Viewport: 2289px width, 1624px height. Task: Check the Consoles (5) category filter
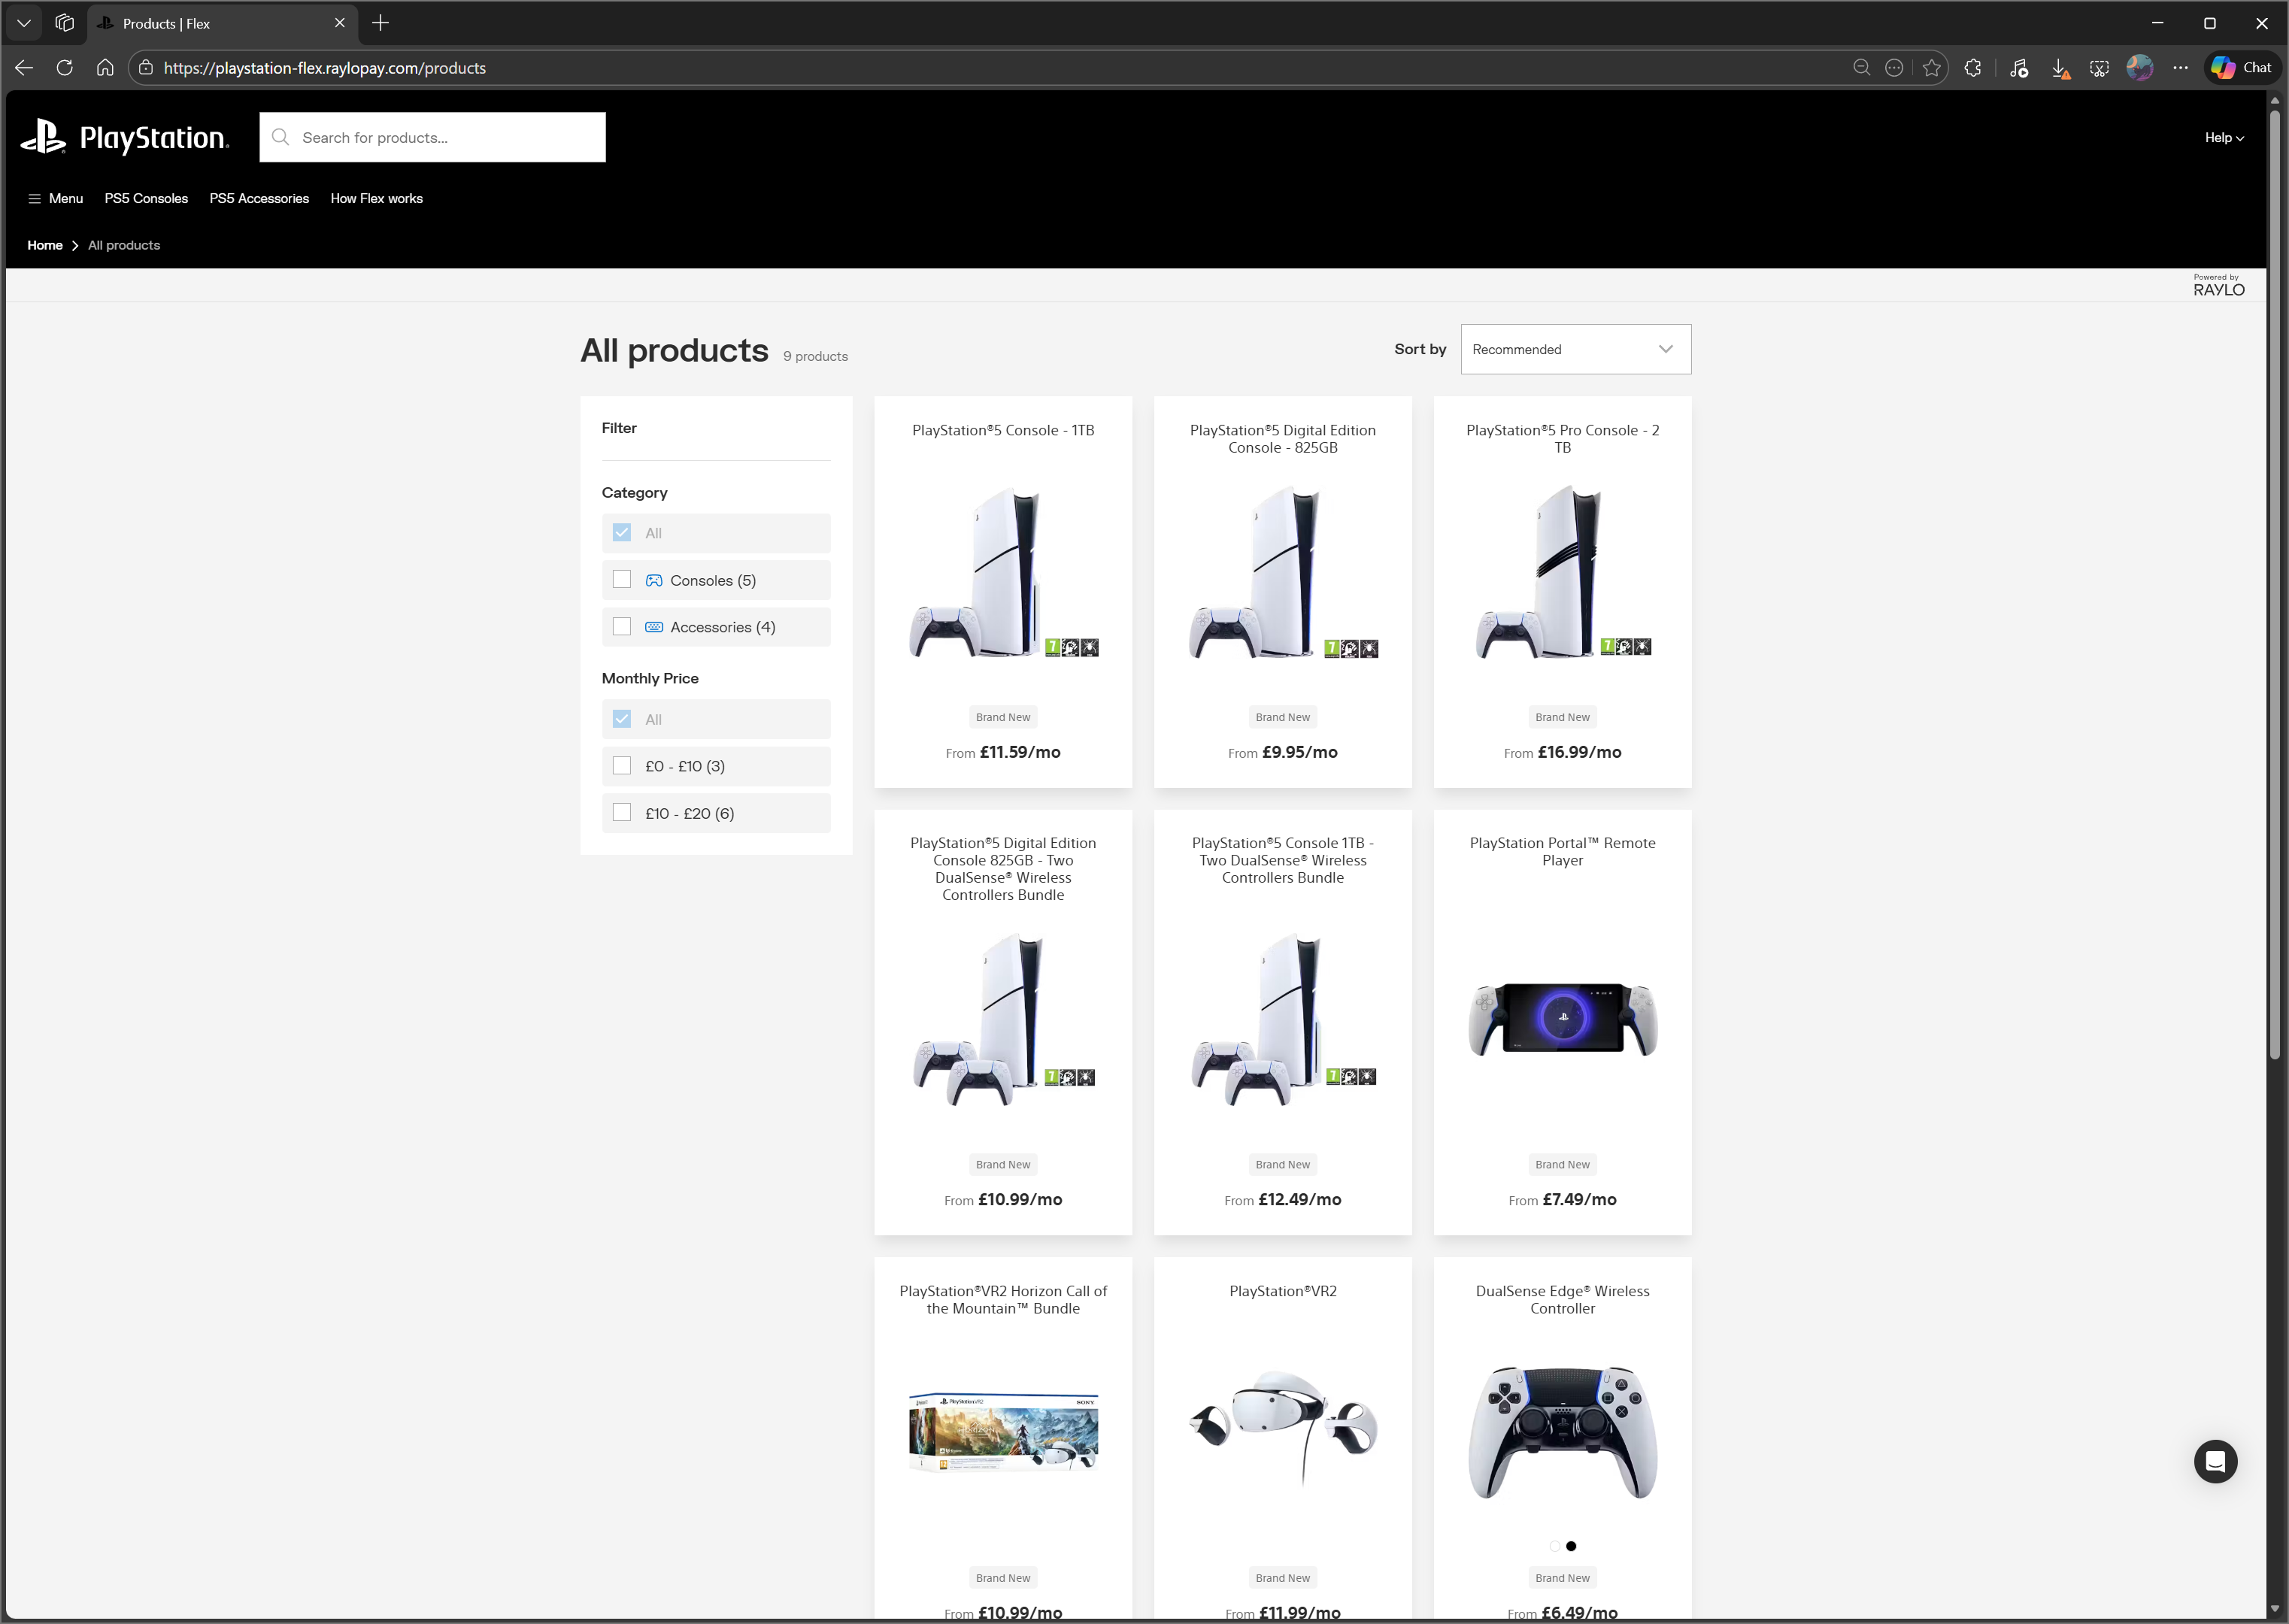622,580
